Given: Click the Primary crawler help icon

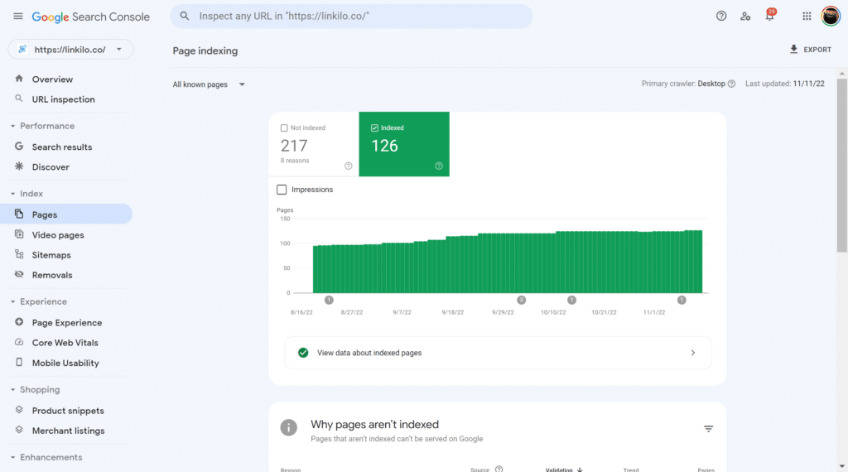Looking at the screenshot, I should (x=731, y=84).
